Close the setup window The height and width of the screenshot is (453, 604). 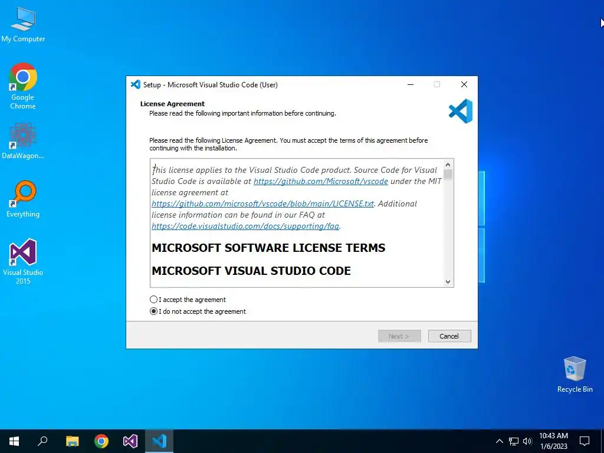click(464, 84)
